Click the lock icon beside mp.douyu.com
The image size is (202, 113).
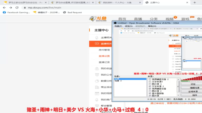(x=25, y=8)
